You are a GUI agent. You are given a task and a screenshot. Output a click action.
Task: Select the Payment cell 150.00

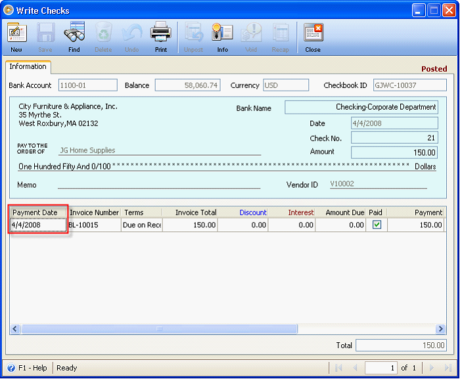[415, 225]
